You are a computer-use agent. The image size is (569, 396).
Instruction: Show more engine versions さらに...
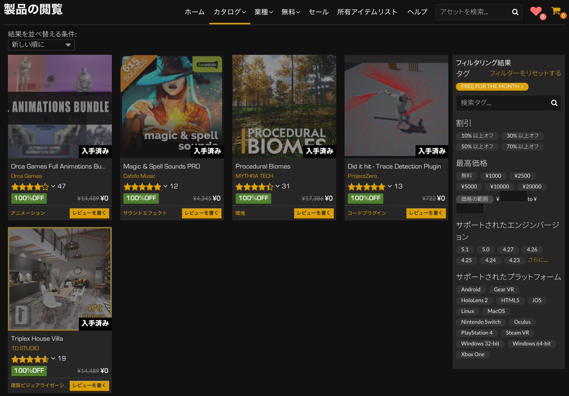pyautogui.click(x=538, y=260)
